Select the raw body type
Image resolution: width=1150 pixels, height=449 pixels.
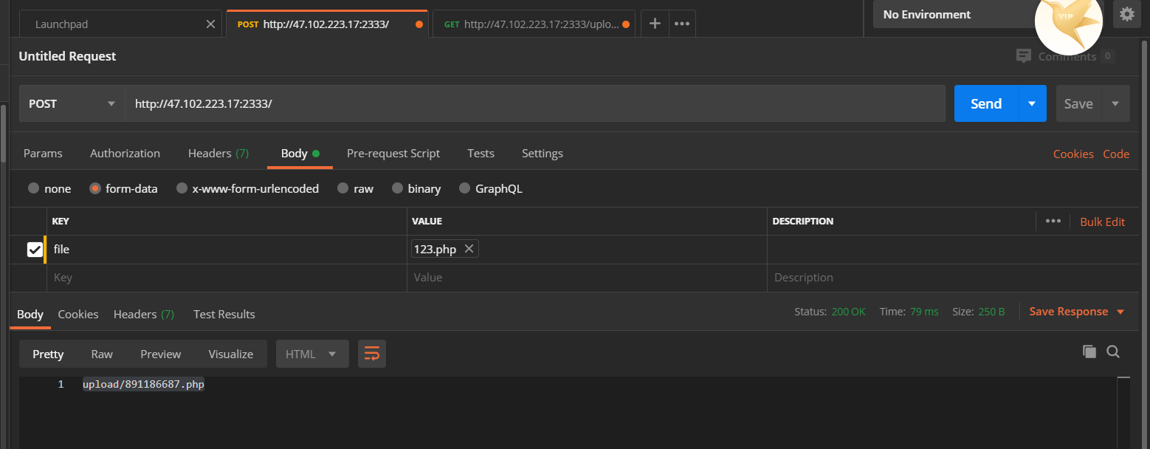point(342,188)
